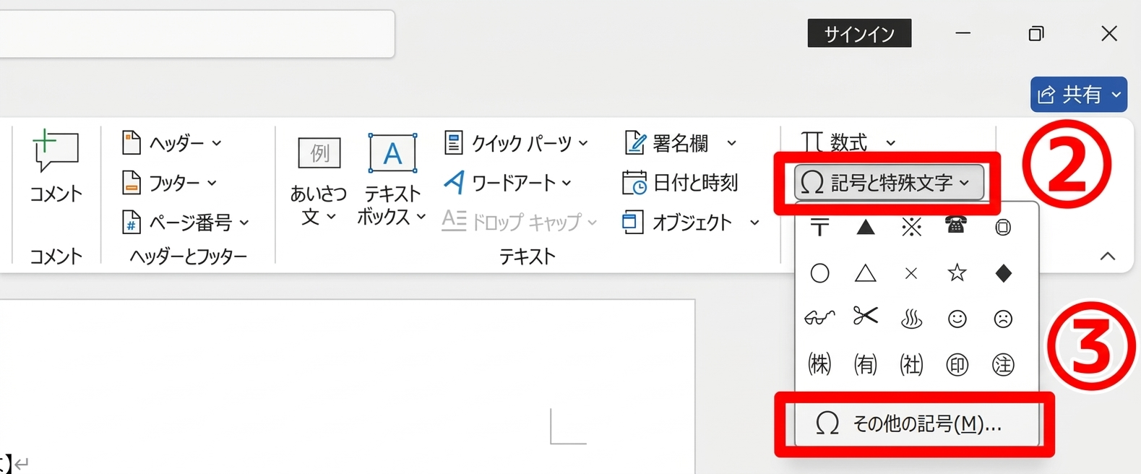Open the 記号と特殊文字 menu
Image resolution: width=1141 pixels, height=474 pixels.
889,183
